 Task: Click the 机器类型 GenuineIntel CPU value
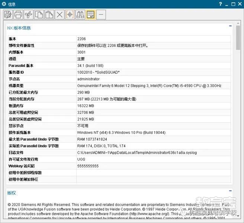coord(149,86)
